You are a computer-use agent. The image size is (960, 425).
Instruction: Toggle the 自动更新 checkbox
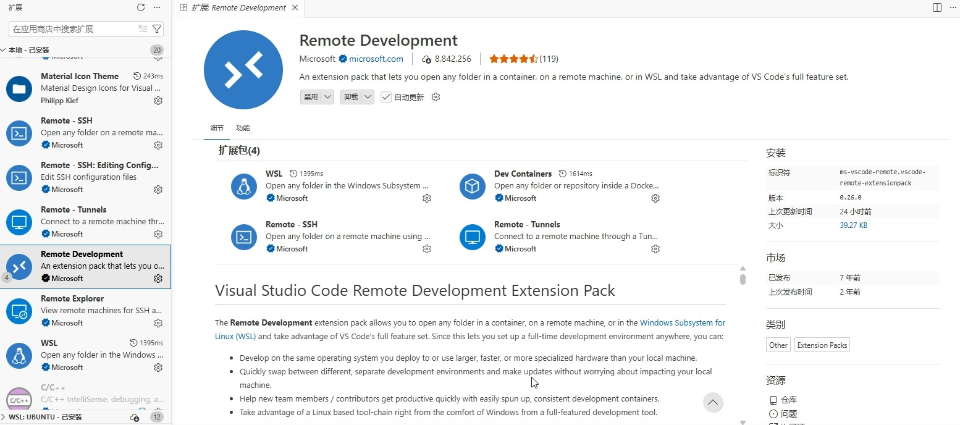coord(386,97)
